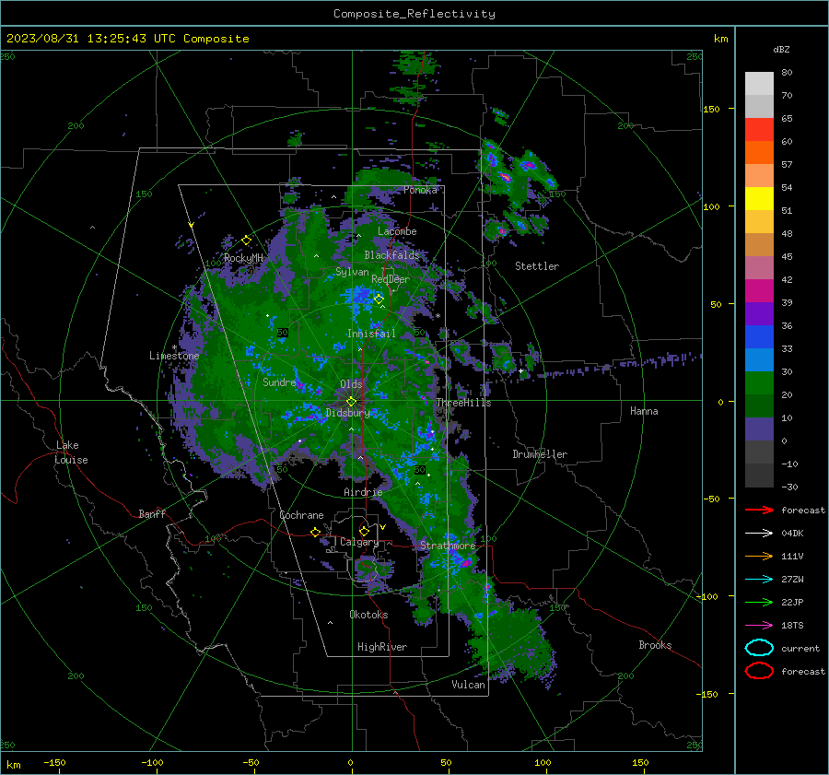Click the Limestone label
Viewport: 829px width, 775px height.
(174, 356)
